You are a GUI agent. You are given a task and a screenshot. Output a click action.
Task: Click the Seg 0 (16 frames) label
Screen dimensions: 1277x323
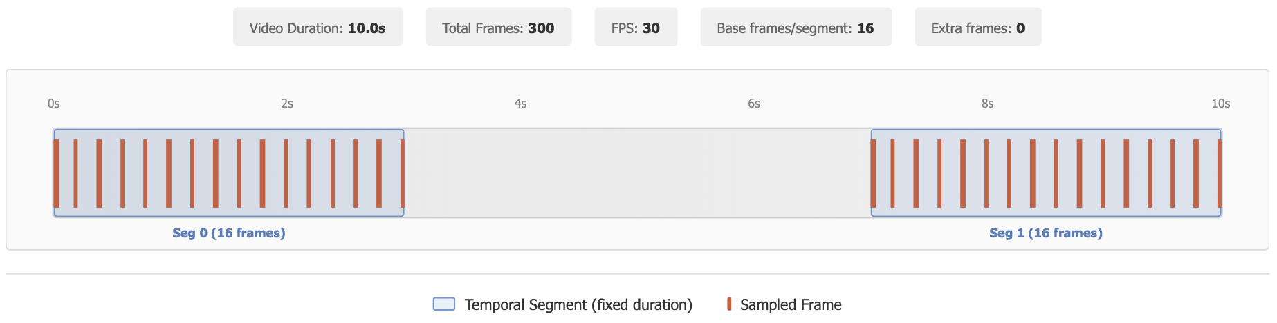228,233
